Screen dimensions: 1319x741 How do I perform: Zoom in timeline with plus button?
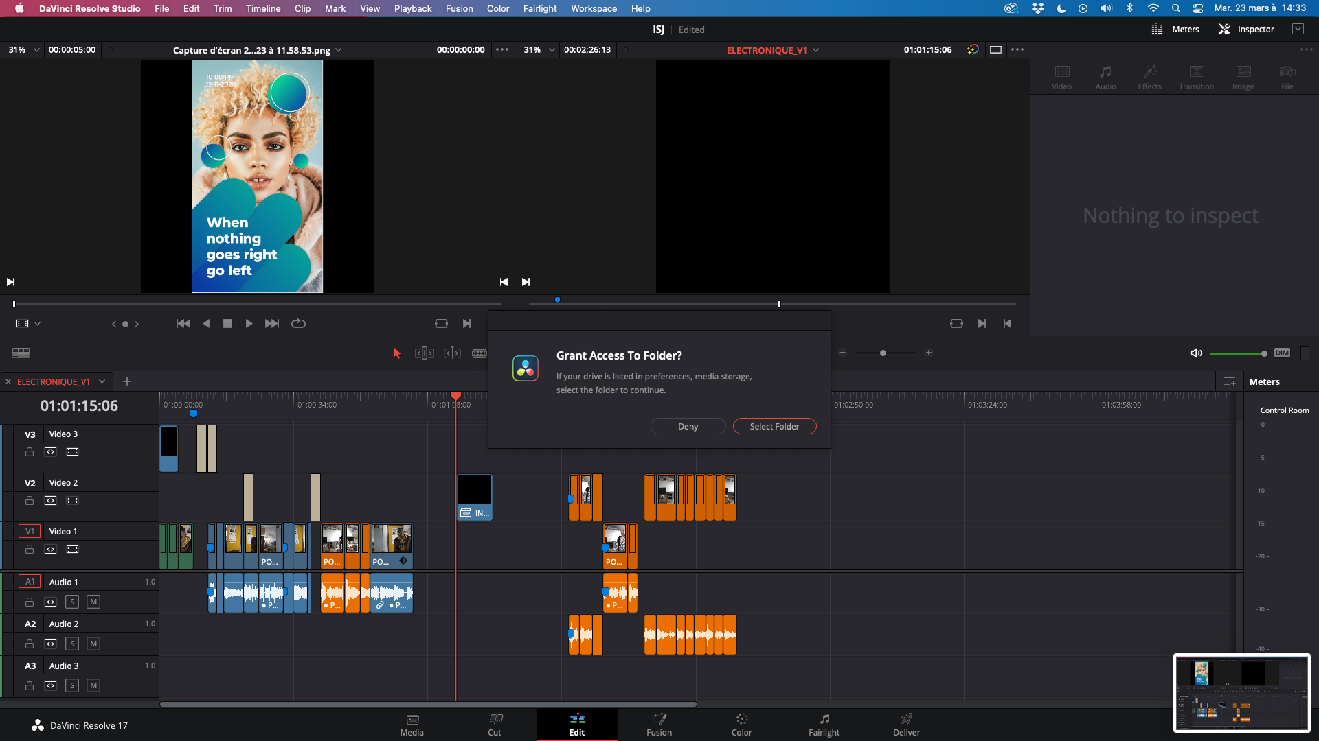(x=928, y=353)
